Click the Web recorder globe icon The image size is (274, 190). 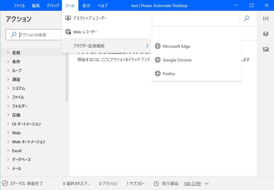tap(68, 32)
